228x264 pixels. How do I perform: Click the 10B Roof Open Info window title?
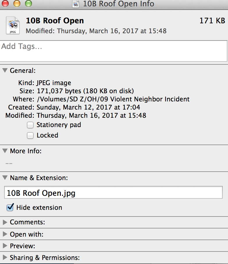[x=118, y=4]
